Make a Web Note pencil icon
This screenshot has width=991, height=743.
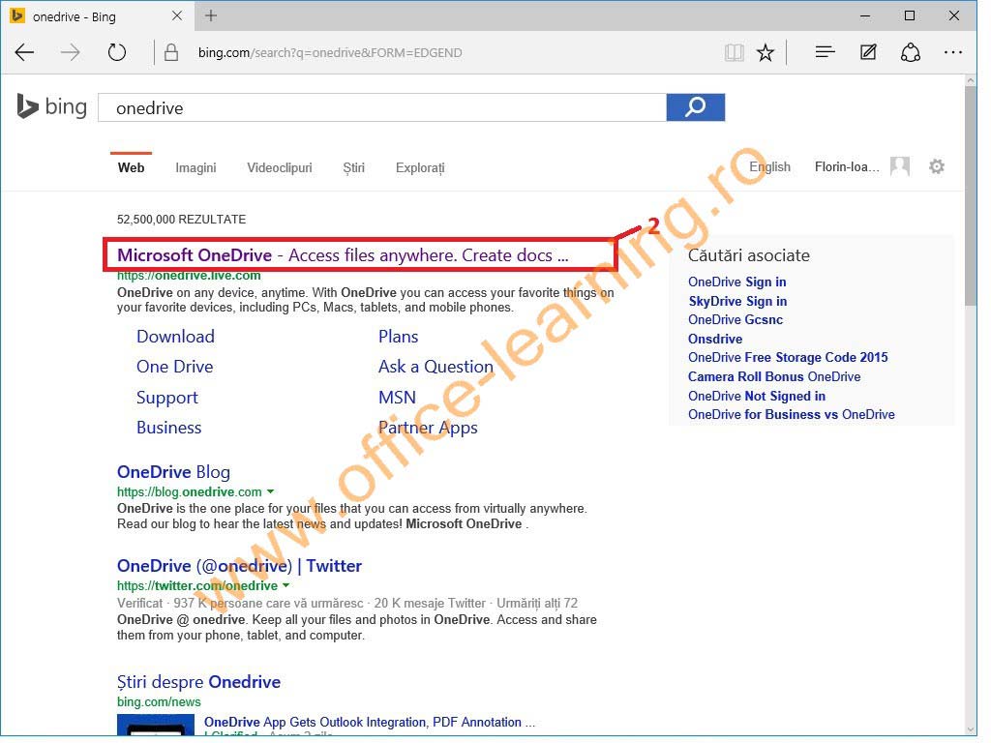pyautogui.click(x=868, y=52)
